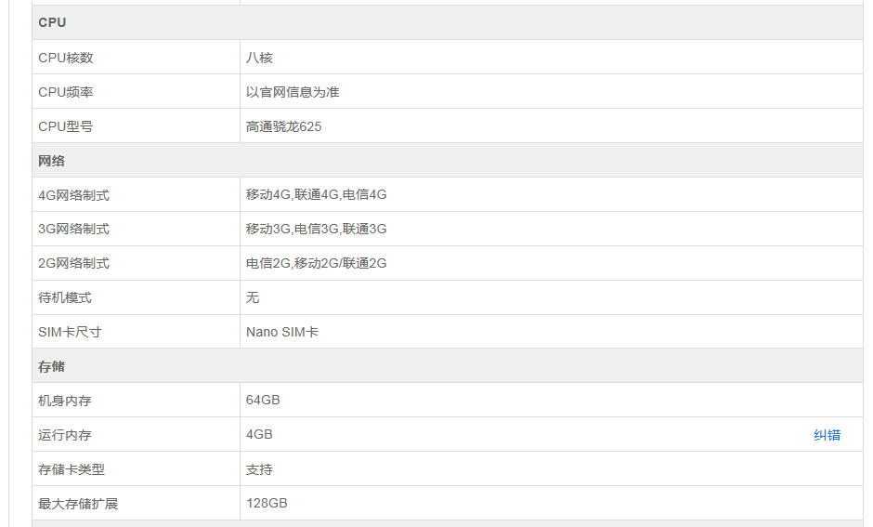
Task: Click the 存储卡类型 label
Action: tap(72, 469)
